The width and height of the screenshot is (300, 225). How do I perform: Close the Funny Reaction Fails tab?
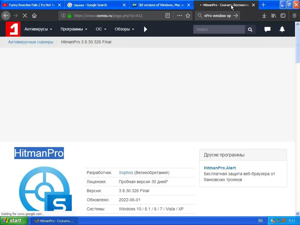pyautogui.click(x=59, y=5)
